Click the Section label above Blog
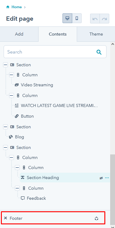 click(24, 127)
